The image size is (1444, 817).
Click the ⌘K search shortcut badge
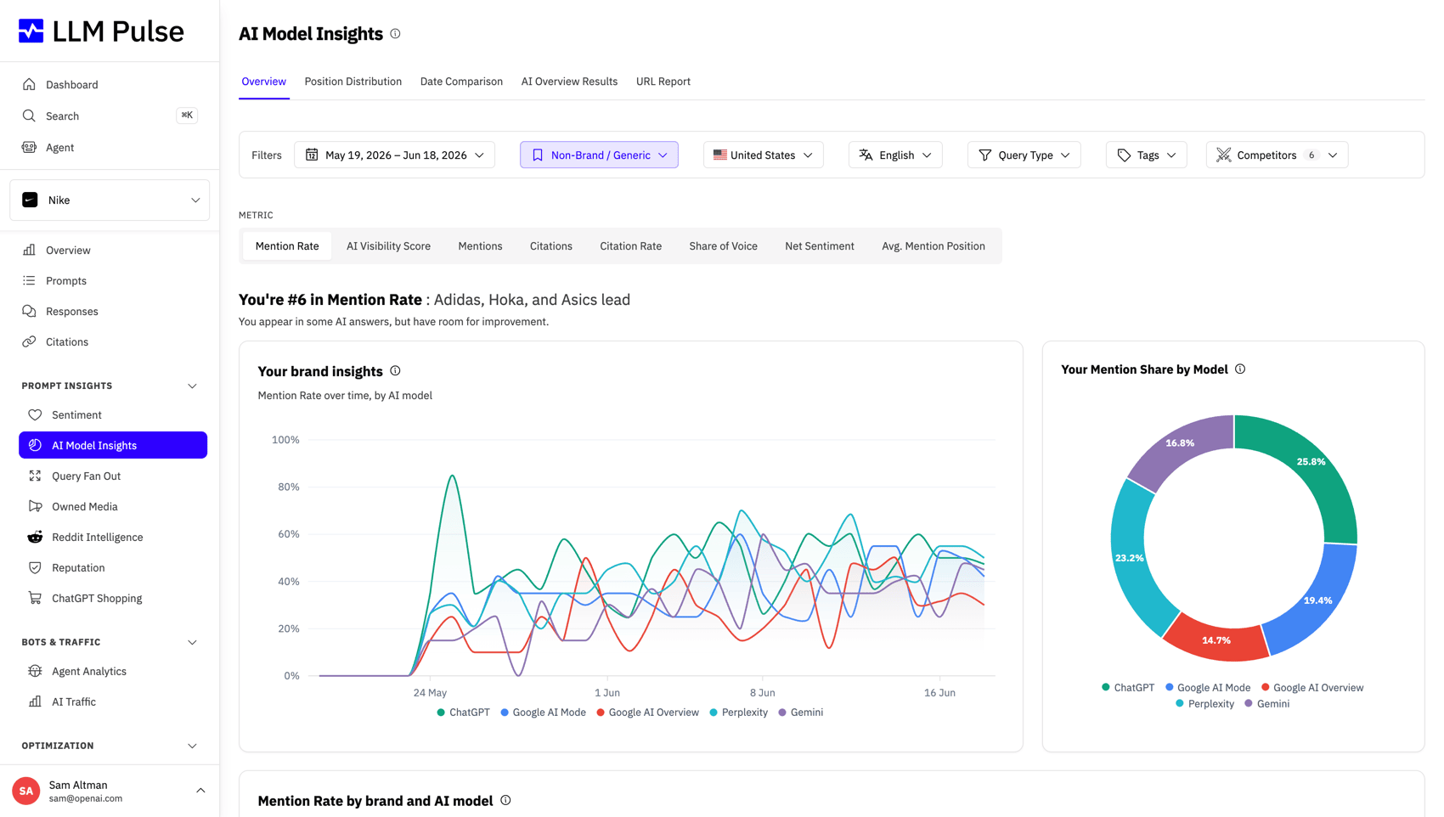187,115
